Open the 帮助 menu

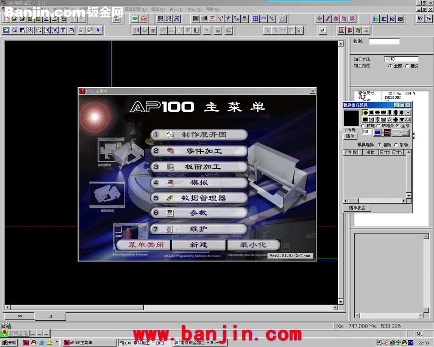[213, 9]
